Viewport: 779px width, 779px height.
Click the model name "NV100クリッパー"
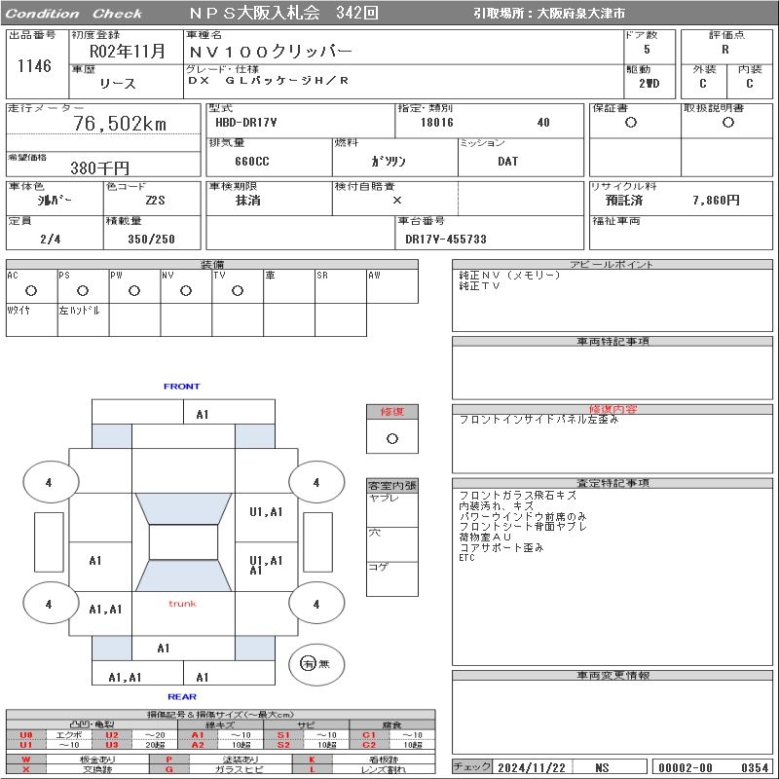271,52
